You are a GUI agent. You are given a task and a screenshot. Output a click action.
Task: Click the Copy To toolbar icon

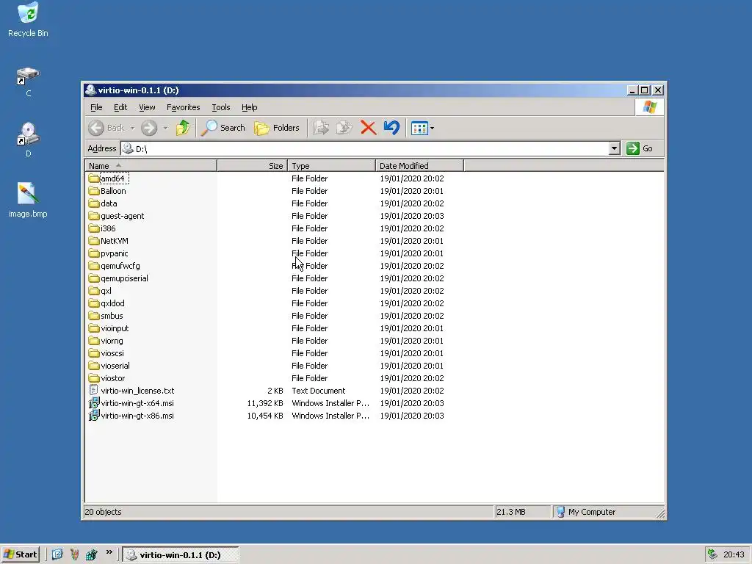click(344, 128)
